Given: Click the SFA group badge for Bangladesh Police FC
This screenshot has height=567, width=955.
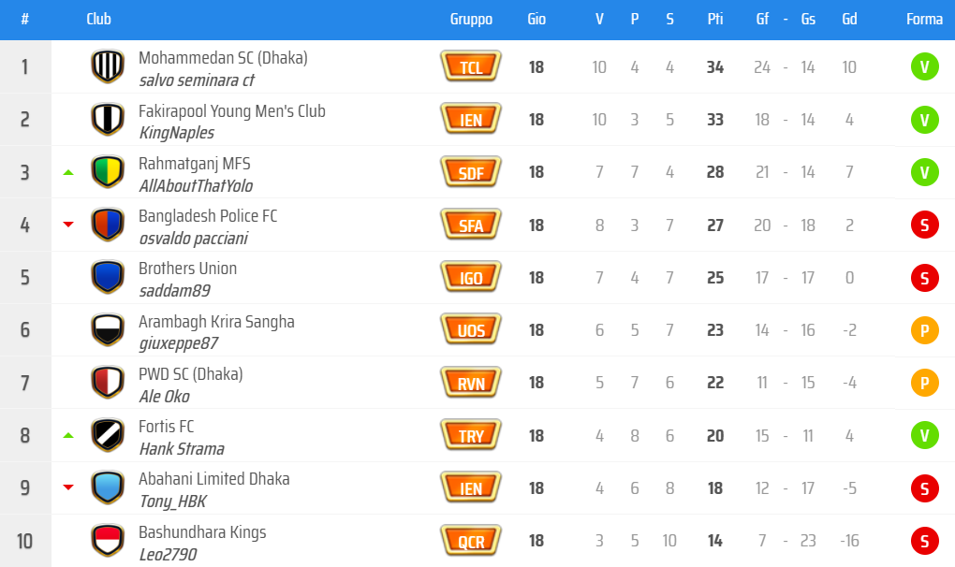Looking at the screenshot, I should [x=470, y=225].
